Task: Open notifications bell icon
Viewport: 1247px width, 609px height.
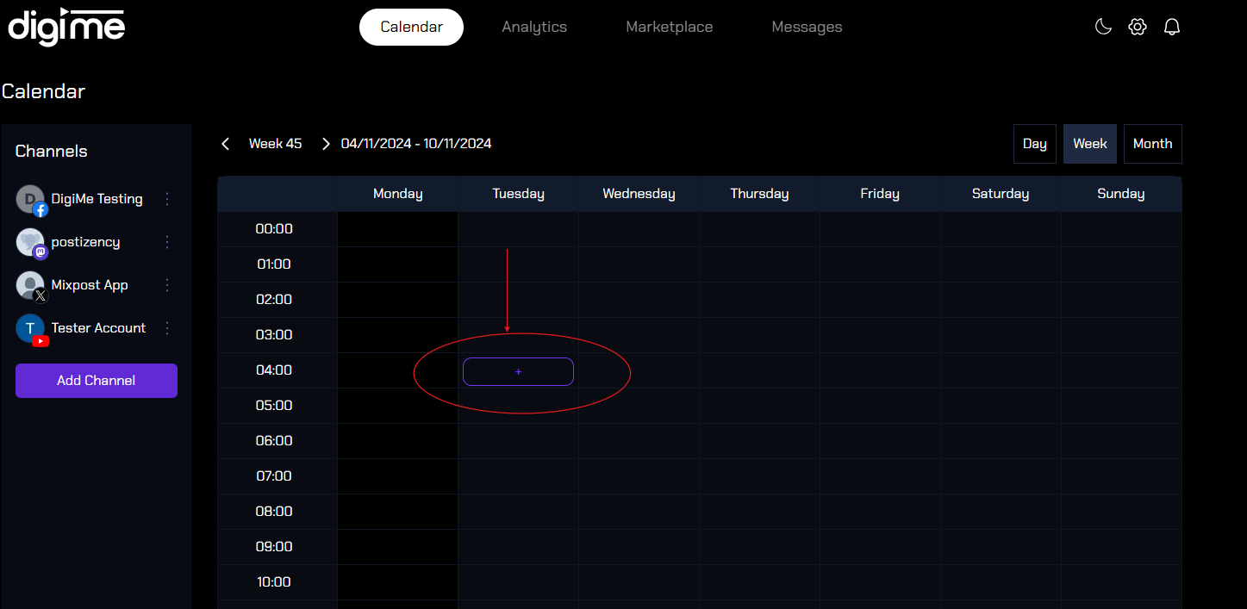Action: 1171,27
